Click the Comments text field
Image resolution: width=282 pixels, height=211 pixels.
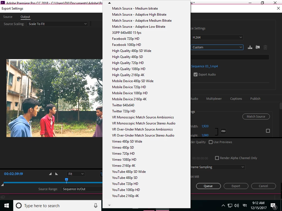(230, 57)
